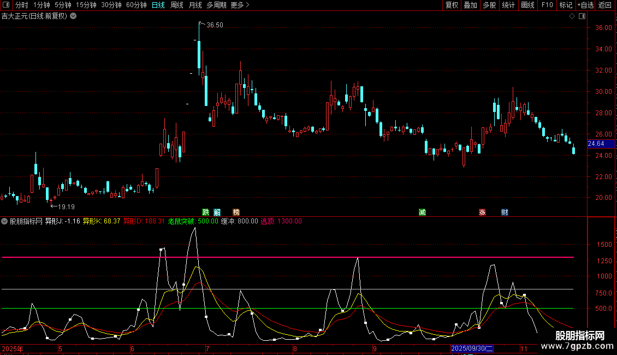Toggle the left sidebar panel icon
The height and width of the screenshot is (355, 617).
pos(5,5)
